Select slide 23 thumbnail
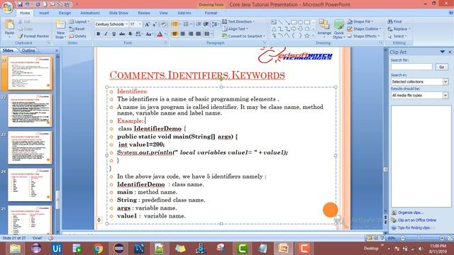The image size is (454, 255). pyautogui.click(x=30, y=148)
